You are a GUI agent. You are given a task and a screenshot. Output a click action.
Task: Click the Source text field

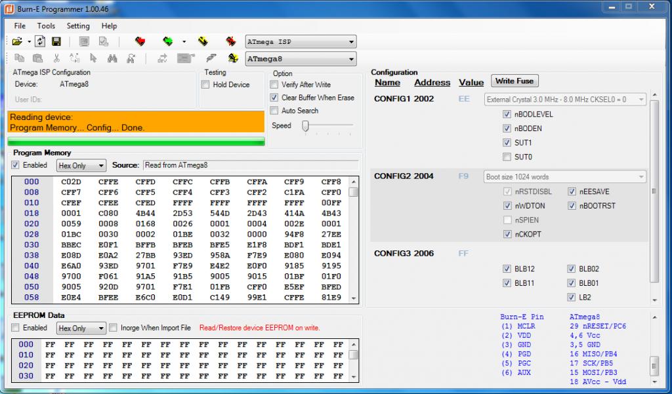251,165
